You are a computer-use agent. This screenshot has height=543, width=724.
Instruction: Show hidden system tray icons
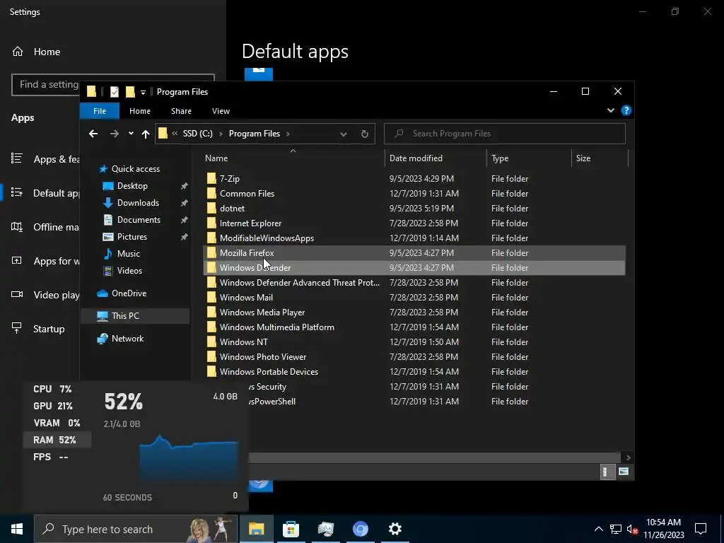(598, 529)
